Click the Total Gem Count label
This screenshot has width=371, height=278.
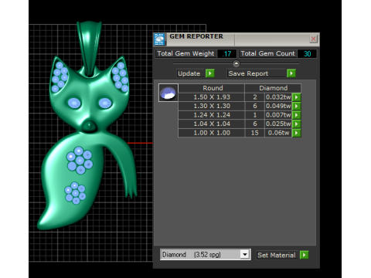tap(267, 53)
